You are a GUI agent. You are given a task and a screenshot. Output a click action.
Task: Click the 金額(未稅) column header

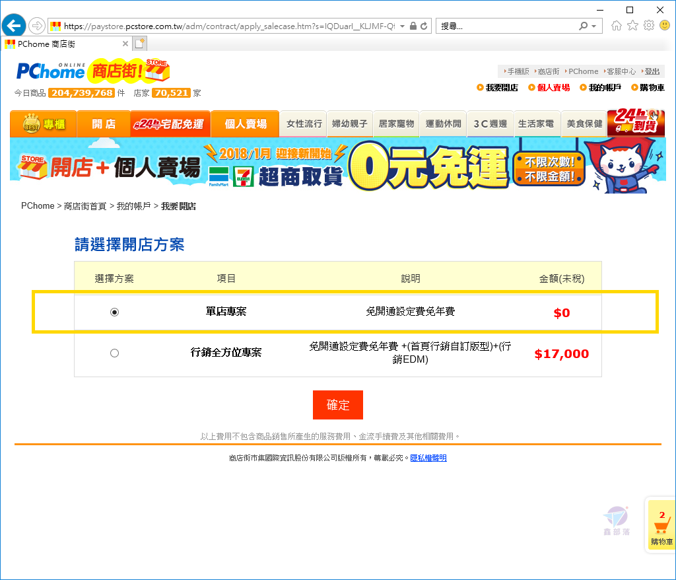pyautogui.click(x=561, y=279)
